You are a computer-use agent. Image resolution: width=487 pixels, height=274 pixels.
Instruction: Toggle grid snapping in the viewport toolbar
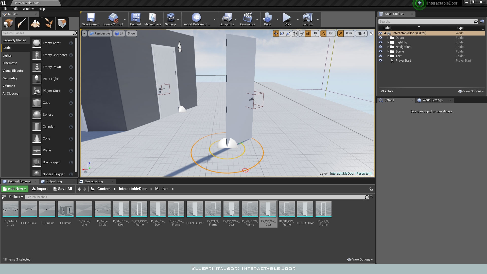coord(308,33)
